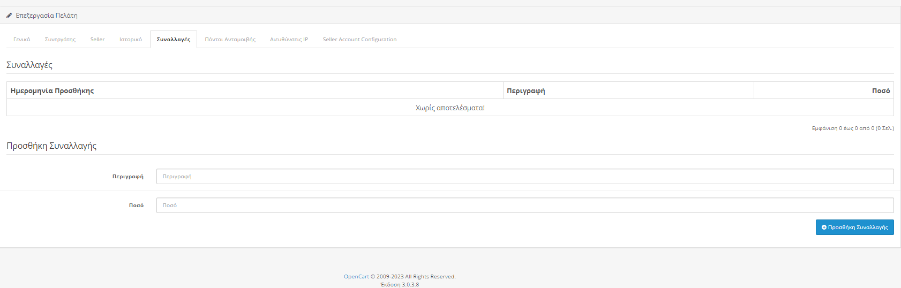Click the Έκδοση 3.0.3.8 version text

pyautogui.click(x=400, y=284)
